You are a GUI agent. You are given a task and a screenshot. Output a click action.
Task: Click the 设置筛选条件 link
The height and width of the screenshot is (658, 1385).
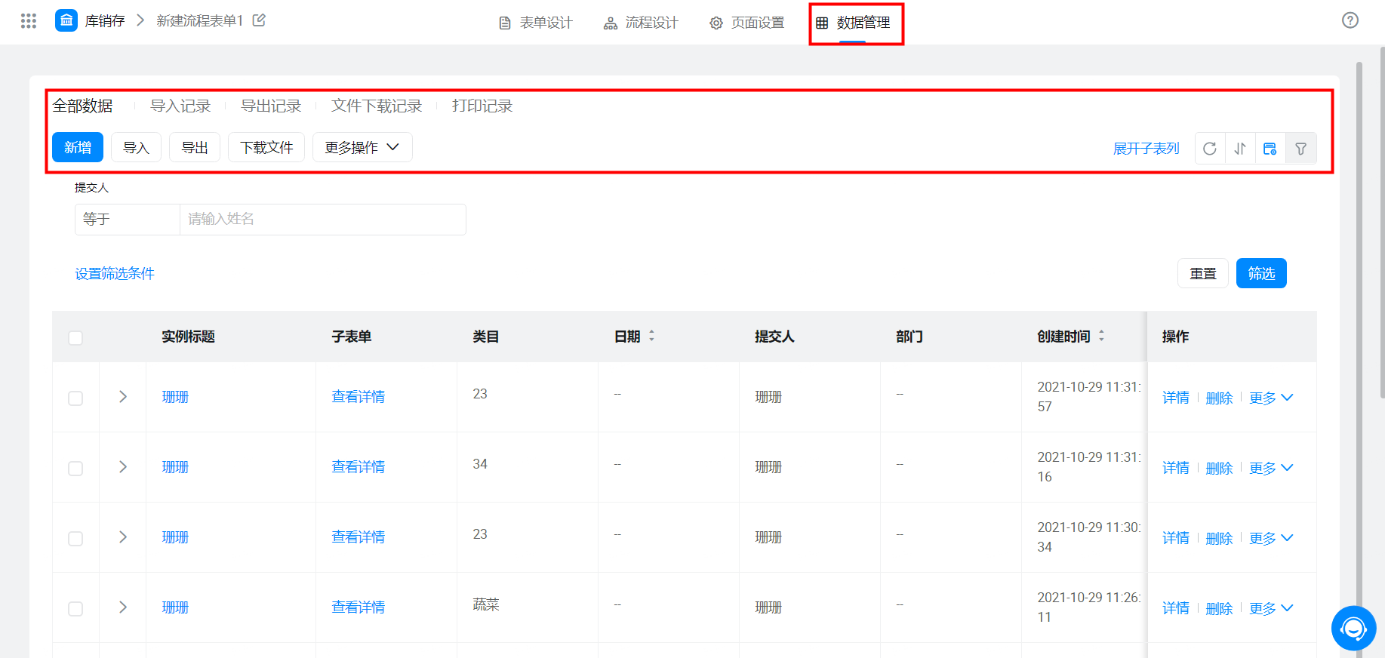(x=115, y=274)
